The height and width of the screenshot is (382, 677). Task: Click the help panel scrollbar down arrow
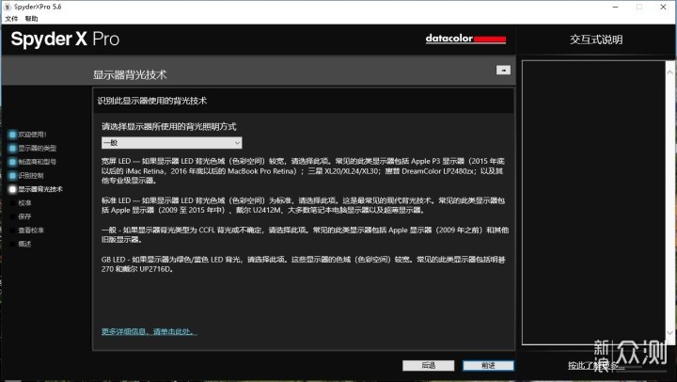[670, 332]
